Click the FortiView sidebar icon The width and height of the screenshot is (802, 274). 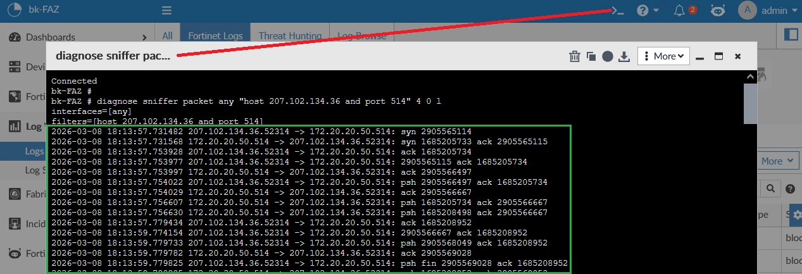click(15, 97)
